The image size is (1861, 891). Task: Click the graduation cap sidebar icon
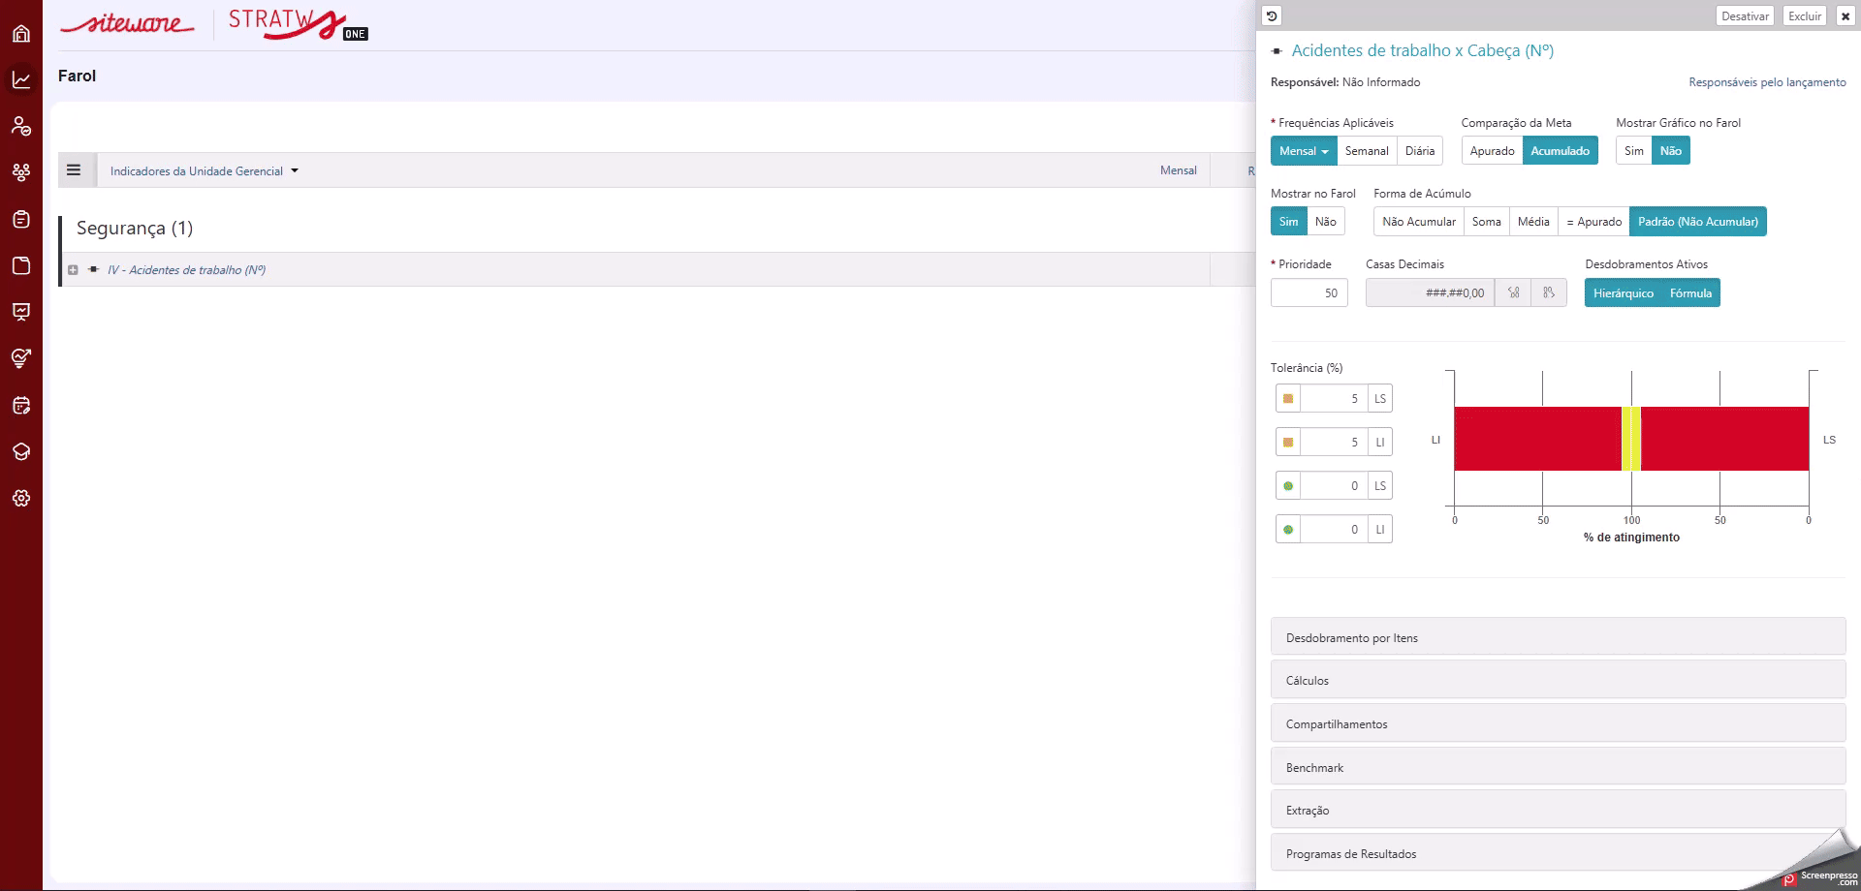[21, 451]
